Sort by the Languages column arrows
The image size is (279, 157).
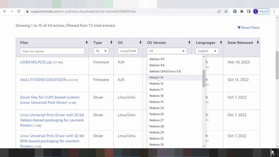(x=221, y=42)
